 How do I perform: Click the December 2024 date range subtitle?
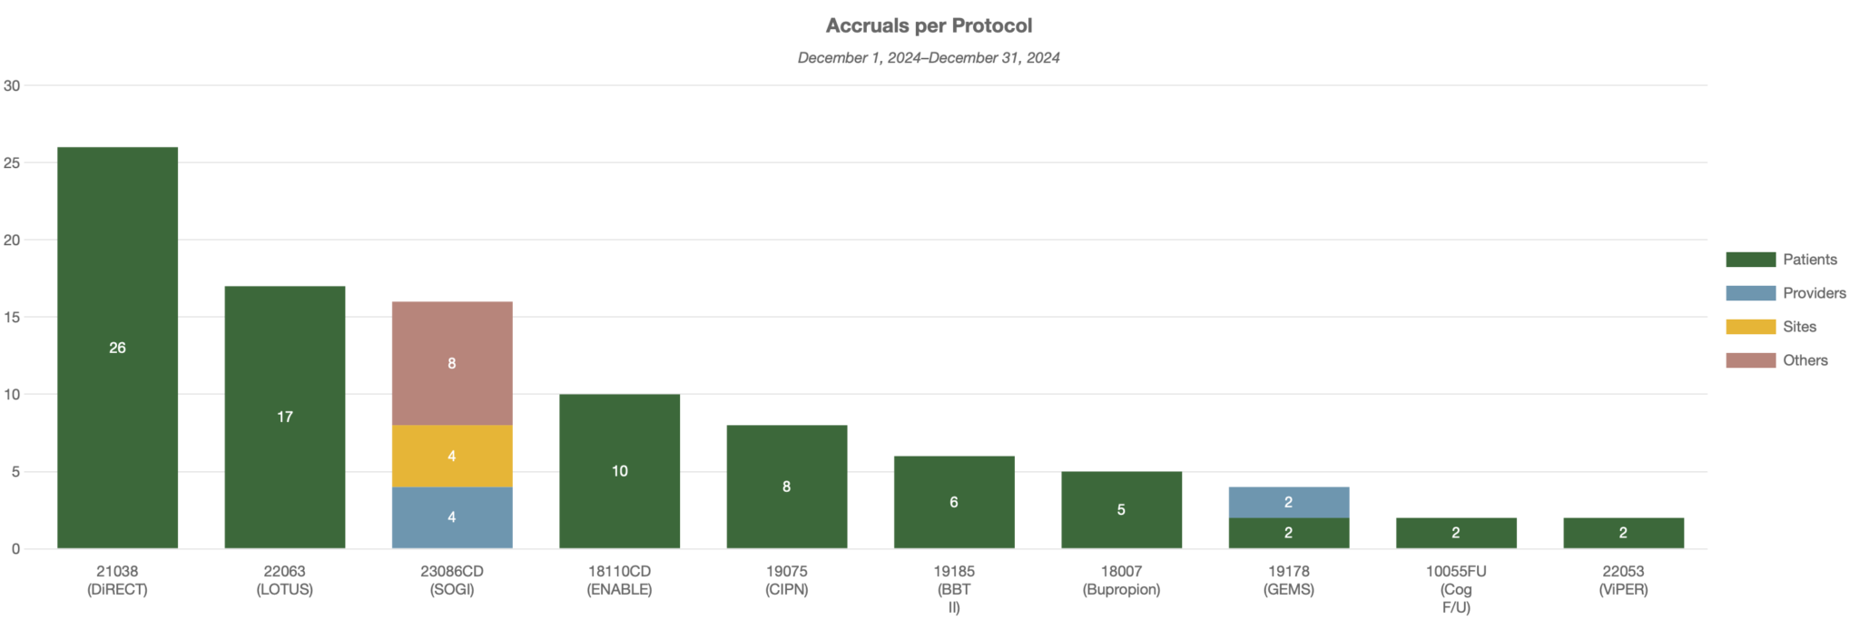(x=929, y=58)
